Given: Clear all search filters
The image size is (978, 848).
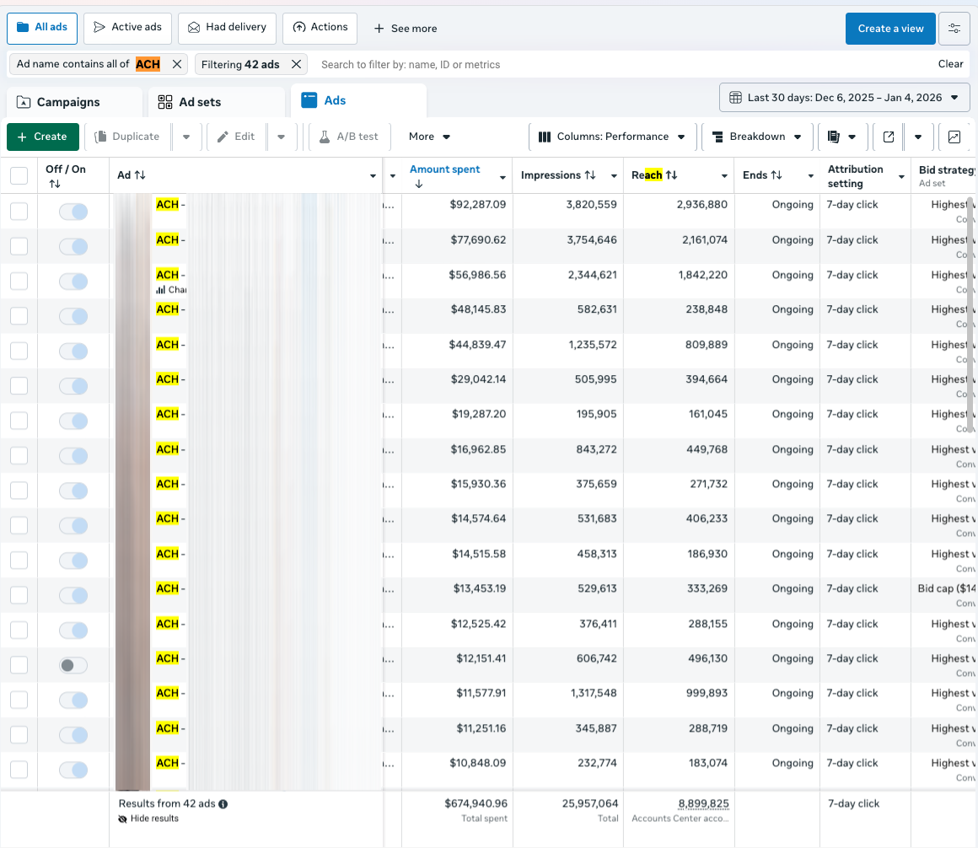Looking at the screenshot, I should tap(950, 64).
